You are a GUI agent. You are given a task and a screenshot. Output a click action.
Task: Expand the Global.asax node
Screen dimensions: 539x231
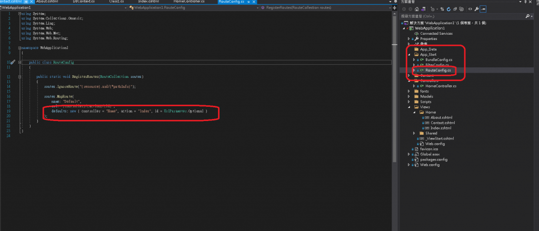coord(408,154)
